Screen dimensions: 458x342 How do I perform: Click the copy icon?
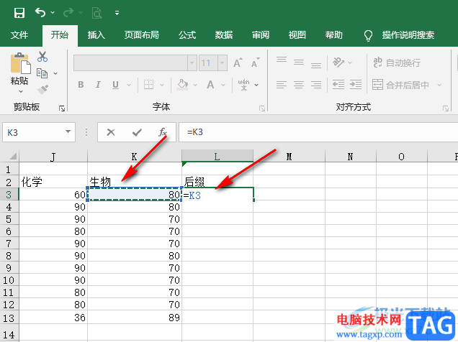point(42,73)
